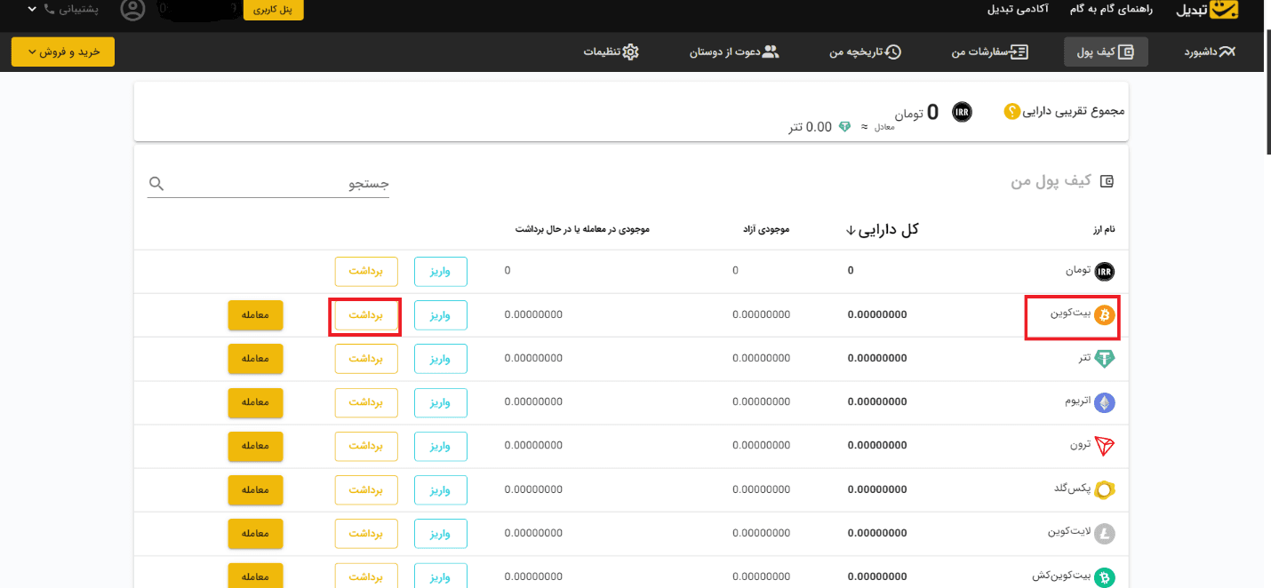Open تنظیمات settings tab
Image resolution: width=1271 pixels, height=588 pixels.
click(x=611, y=52)
